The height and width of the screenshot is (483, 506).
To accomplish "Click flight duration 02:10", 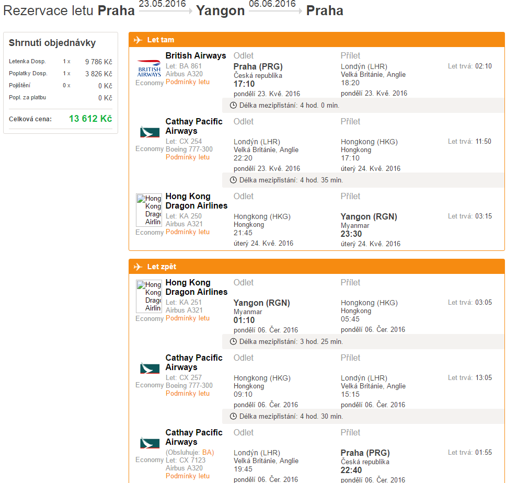I will click(484, 66).
